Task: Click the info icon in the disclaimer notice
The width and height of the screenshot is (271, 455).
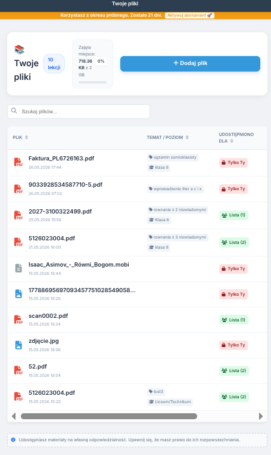Action: (x=13, y=439)
